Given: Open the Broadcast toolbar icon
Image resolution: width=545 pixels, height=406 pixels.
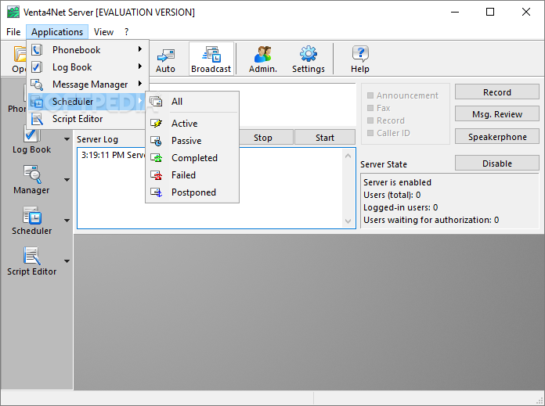Looking at the screenshot, I should (x=211, y=55).
